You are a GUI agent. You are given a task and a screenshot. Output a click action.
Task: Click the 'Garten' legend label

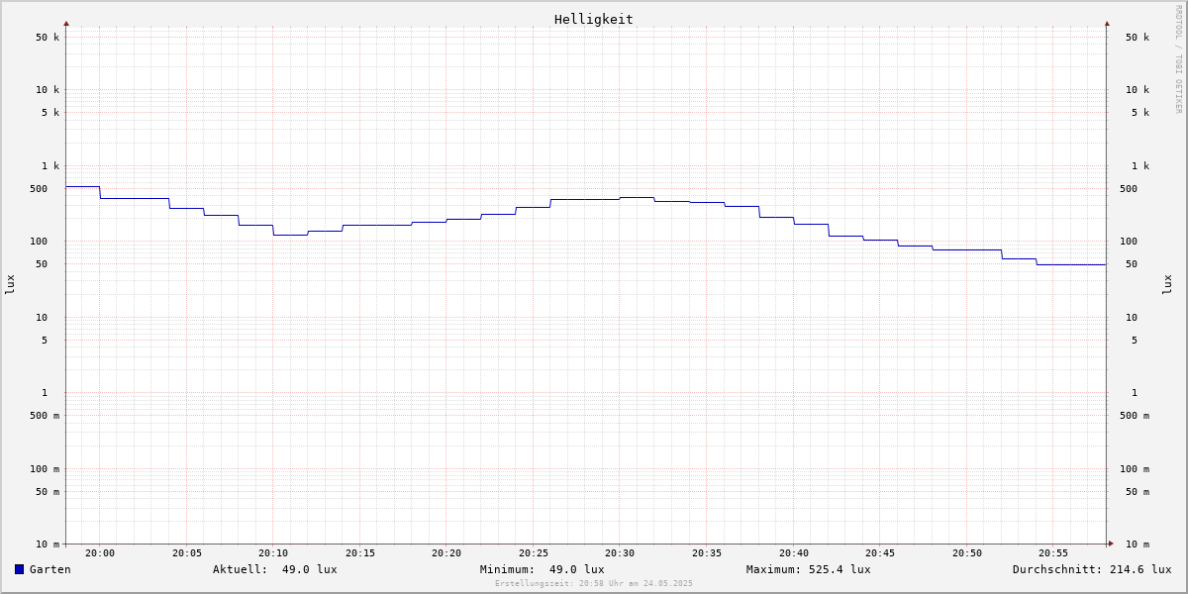50,569
